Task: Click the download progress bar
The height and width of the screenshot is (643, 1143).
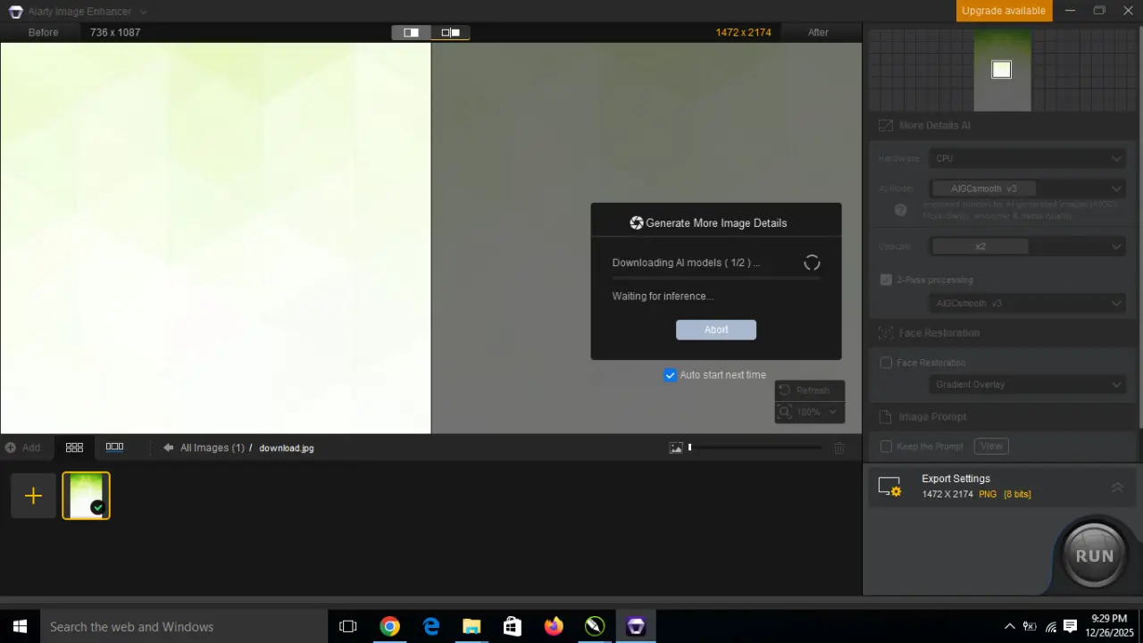Action: (715, 279)
